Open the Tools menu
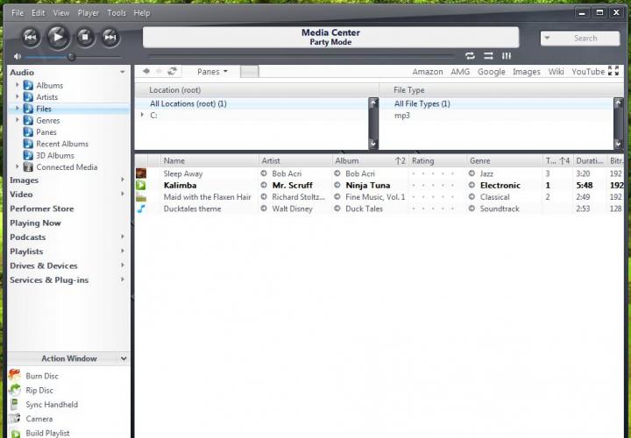 pos(116,13)
